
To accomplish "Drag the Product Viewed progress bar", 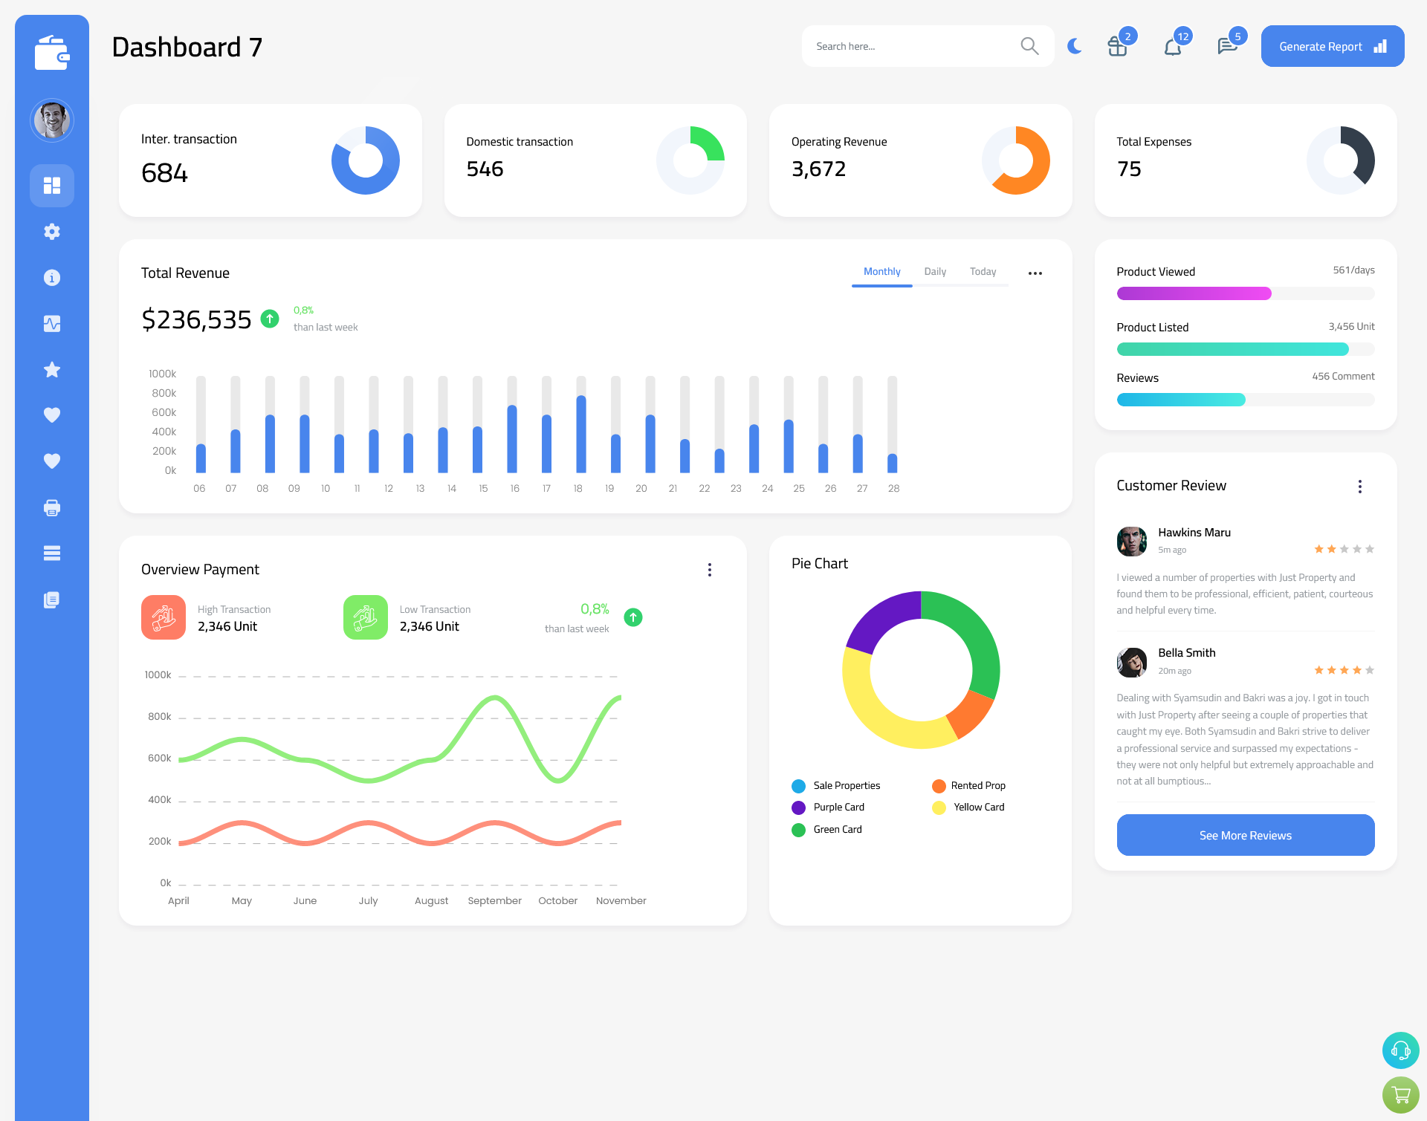I will [1244, 294].
